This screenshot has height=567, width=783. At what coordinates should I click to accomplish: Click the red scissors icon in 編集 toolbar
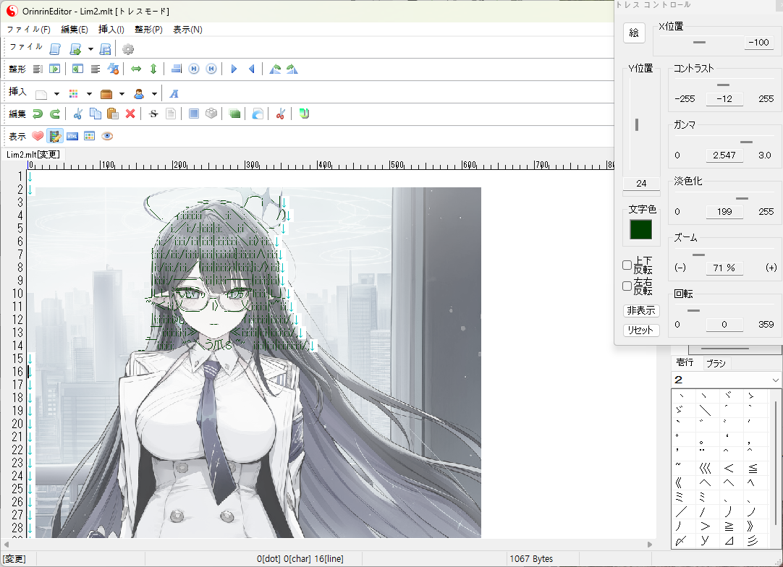[x=280, y=114]
